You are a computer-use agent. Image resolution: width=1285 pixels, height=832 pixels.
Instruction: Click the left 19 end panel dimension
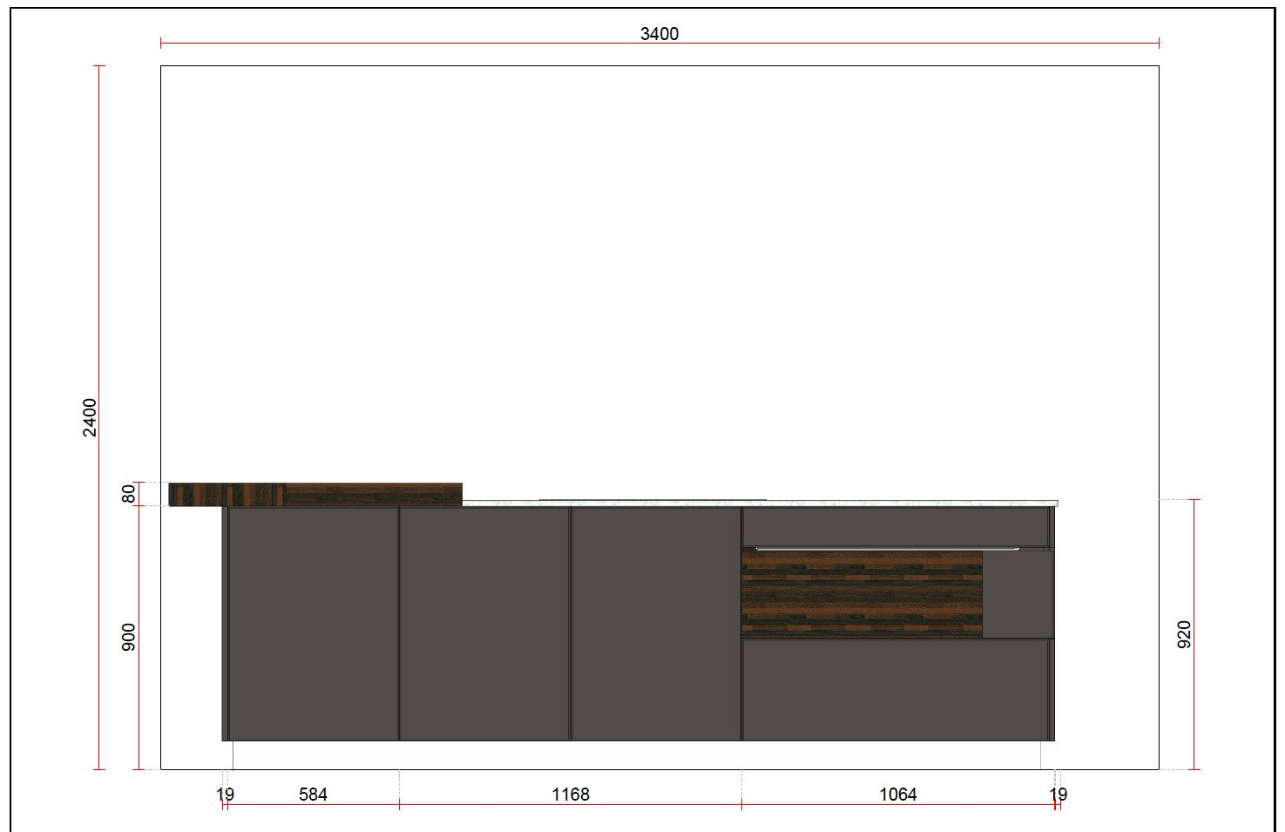tap(225, 794)
